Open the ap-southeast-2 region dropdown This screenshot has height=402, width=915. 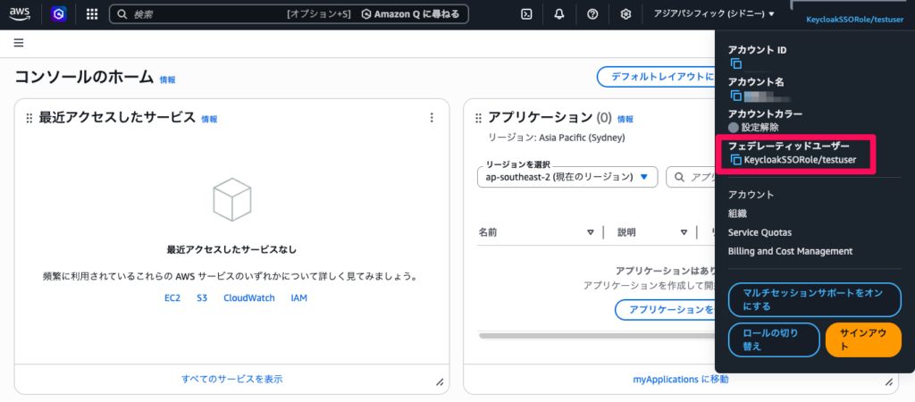[567, 177]
